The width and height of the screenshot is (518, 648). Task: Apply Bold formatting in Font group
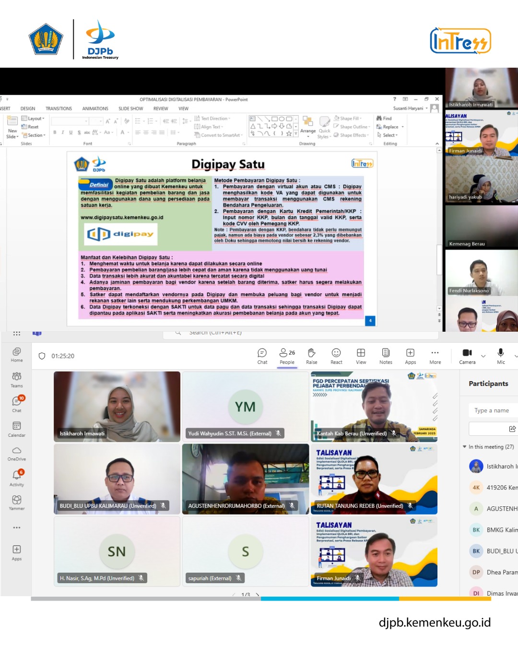55,132
